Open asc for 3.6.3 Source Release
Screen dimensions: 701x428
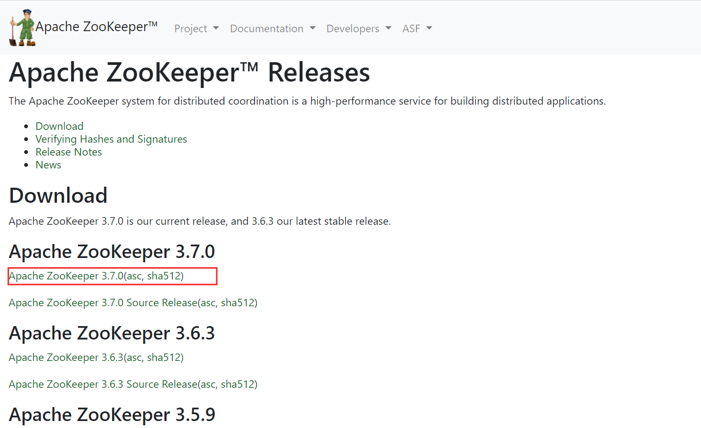pyautogui.click(x=208, y=385)
